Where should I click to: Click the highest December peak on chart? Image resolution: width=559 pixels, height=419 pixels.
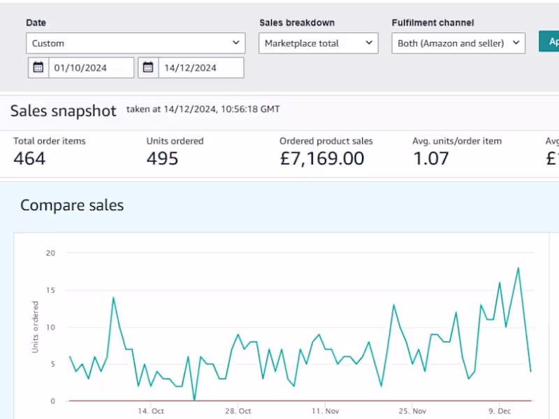(518, 268)
